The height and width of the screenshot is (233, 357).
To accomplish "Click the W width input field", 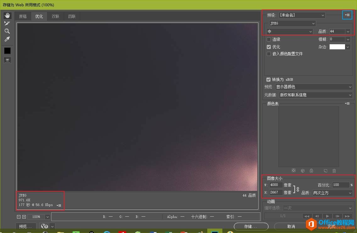I will [x=275, y=185].
